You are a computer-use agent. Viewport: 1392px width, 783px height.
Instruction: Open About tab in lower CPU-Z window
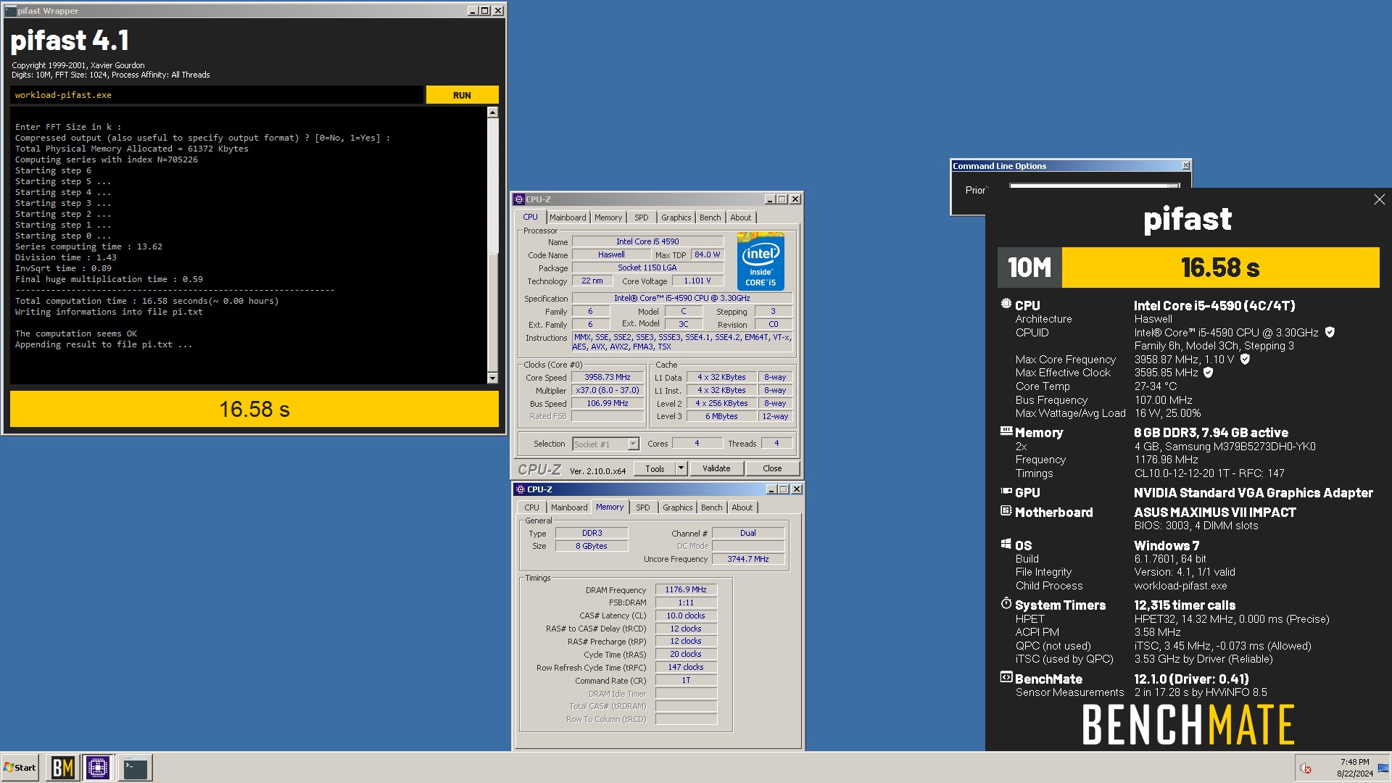point(742,507)
